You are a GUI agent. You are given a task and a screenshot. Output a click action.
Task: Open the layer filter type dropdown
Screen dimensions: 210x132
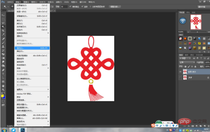click(x=185, y=58)
